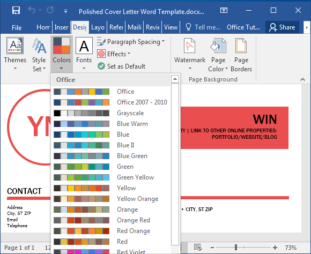The width and height of the screenshot is (311, 254).
Task: Open Ribbon Display Options
Action: 224,10
